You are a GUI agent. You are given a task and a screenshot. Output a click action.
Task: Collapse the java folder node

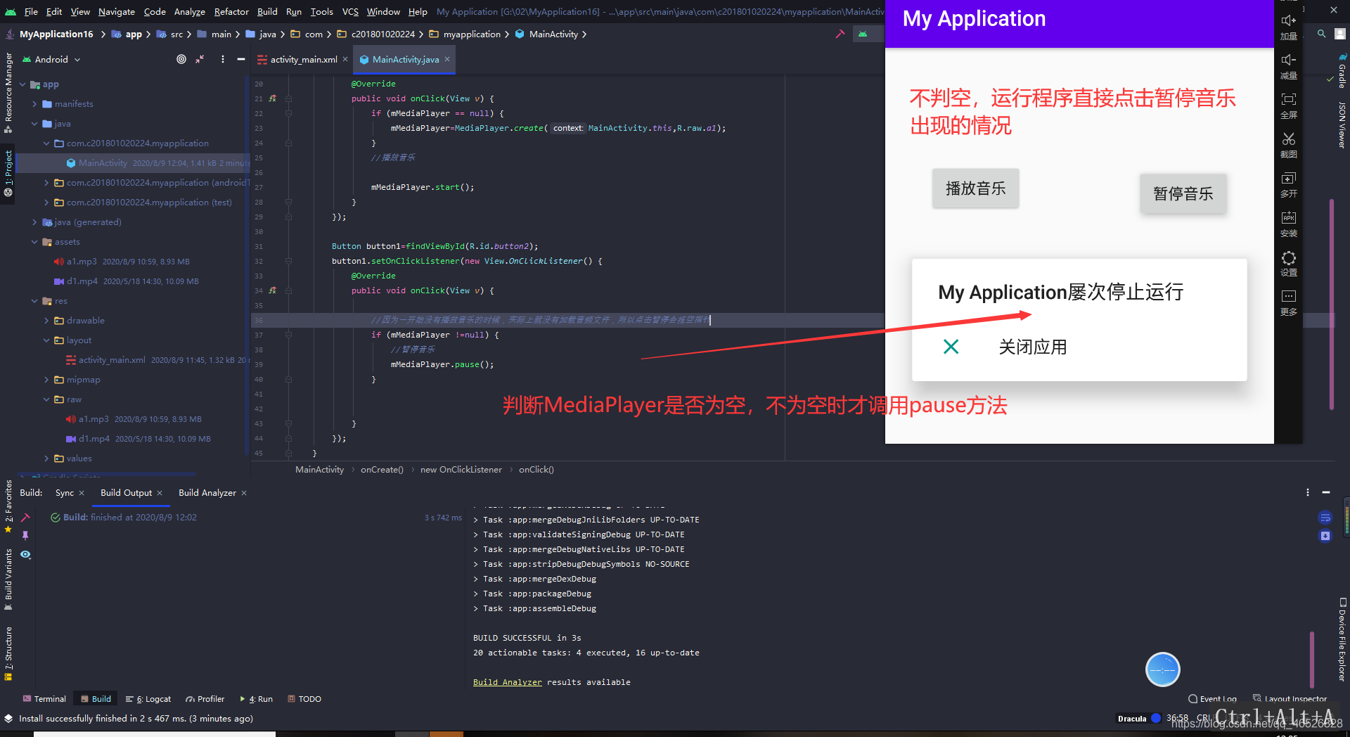pos(34,124)
